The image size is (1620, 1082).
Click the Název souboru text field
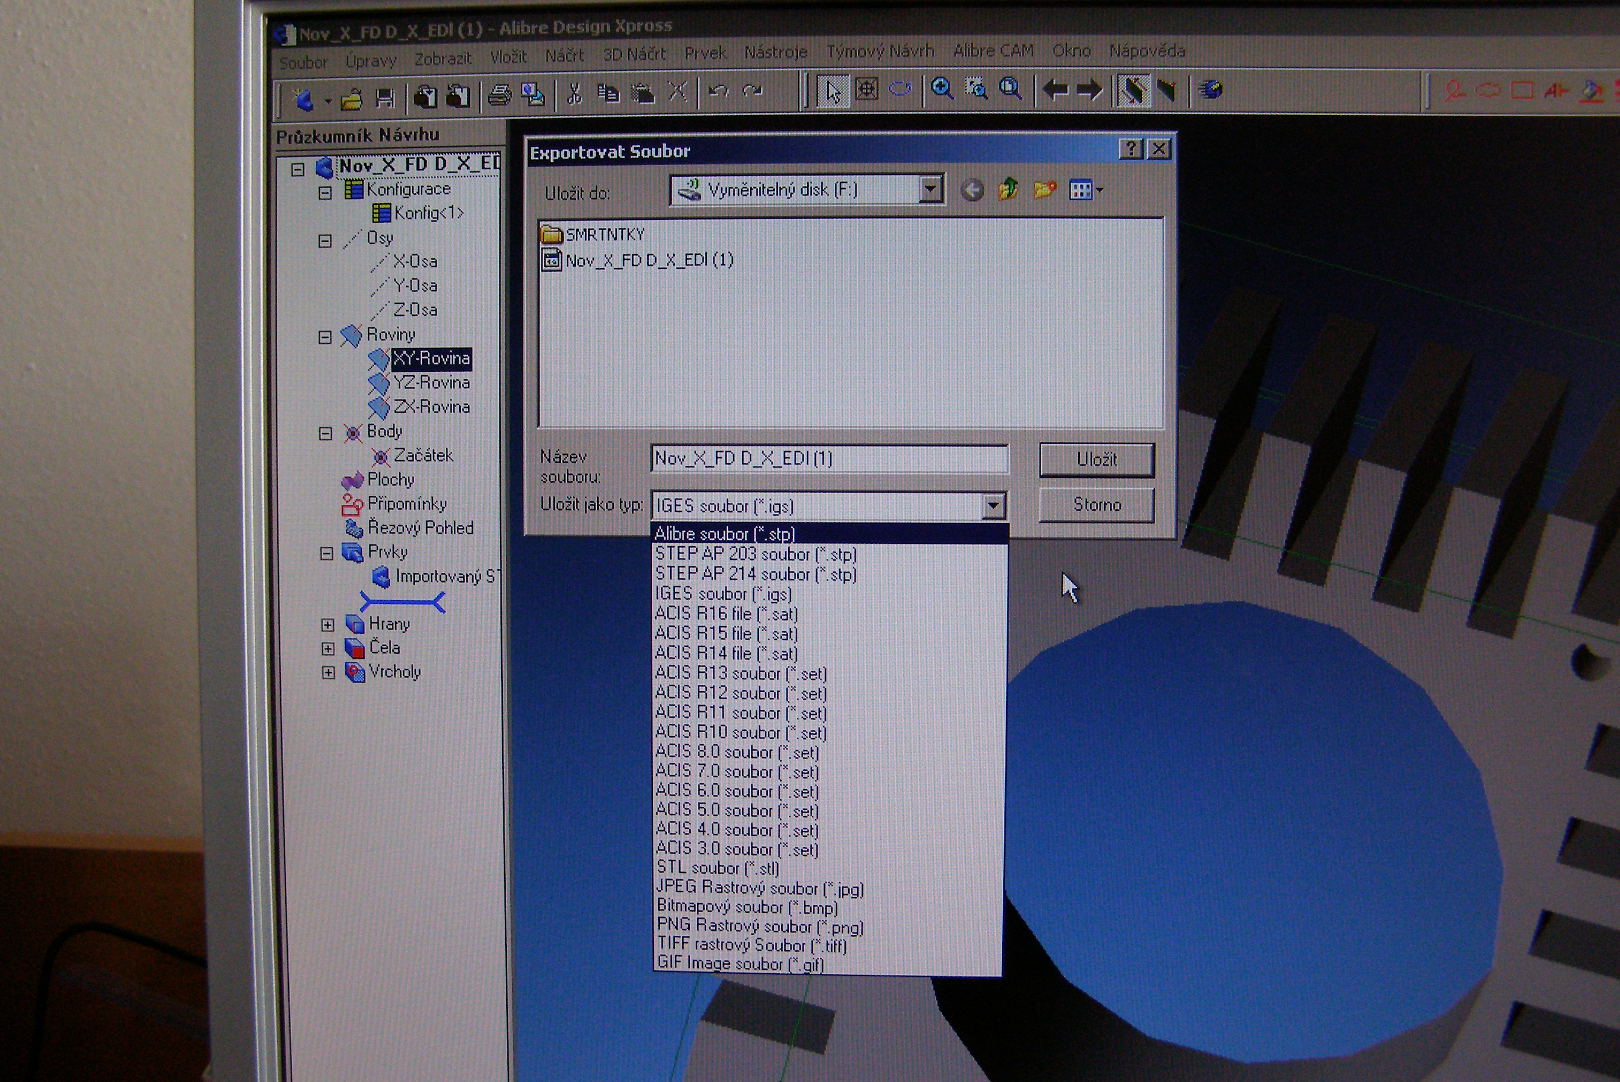828,459
